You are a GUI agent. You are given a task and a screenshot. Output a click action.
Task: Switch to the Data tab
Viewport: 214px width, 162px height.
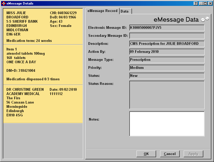point(125,11)
